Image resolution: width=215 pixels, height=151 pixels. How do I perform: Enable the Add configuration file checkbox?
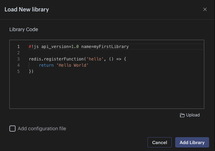[x=12, y=129]
